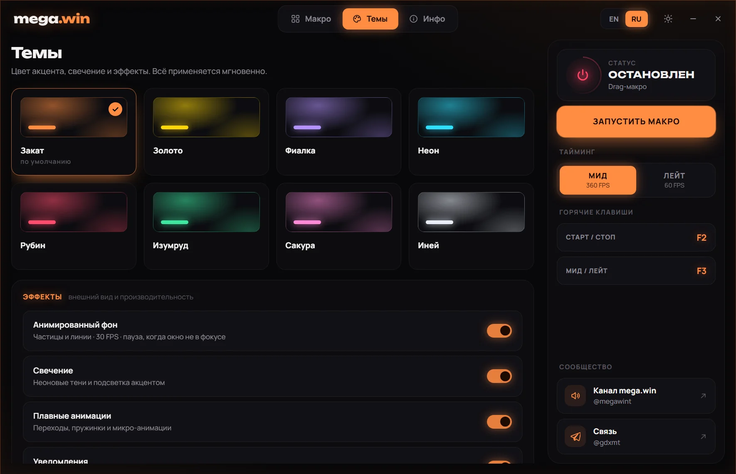The image size is (736, 474).
Task: Click the ОСТАНОВЛЕН status text
Action: [651, 75]
